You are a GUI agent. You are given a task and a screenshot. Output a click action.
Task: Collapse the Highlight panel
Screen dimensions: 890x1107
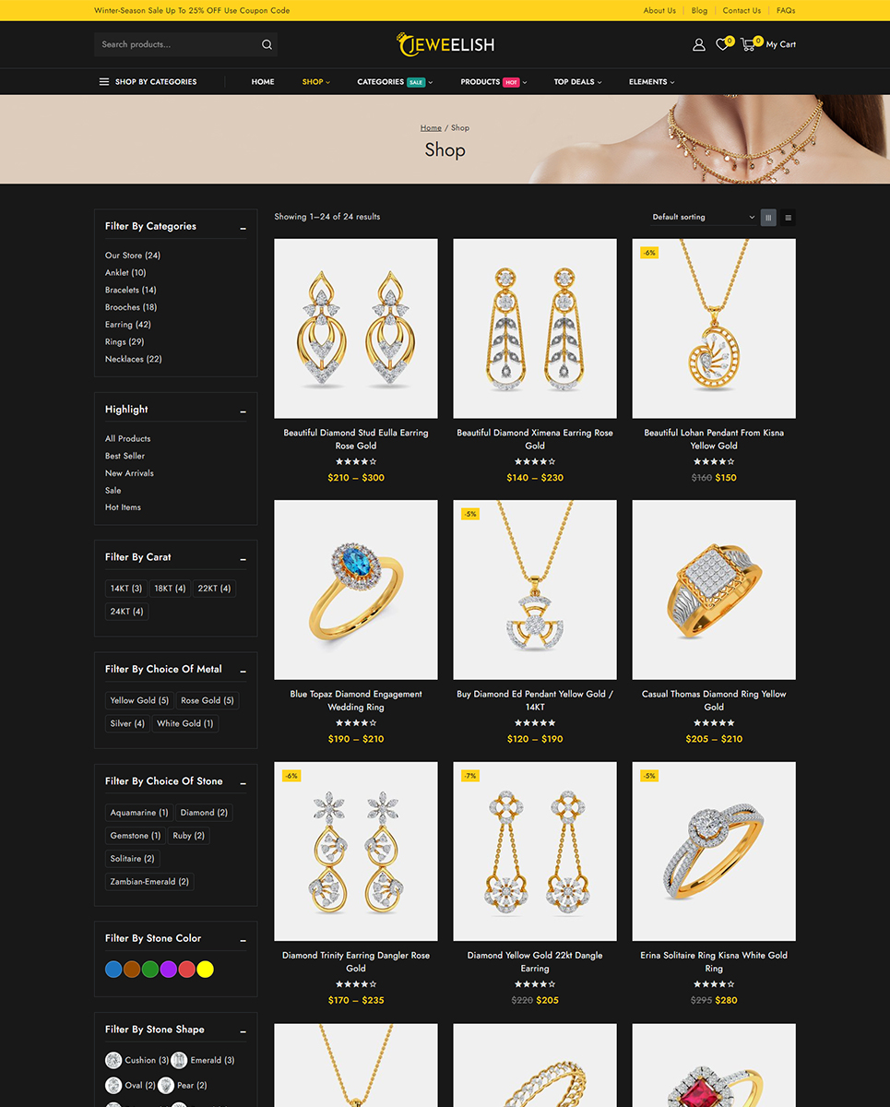coord(243,411)
